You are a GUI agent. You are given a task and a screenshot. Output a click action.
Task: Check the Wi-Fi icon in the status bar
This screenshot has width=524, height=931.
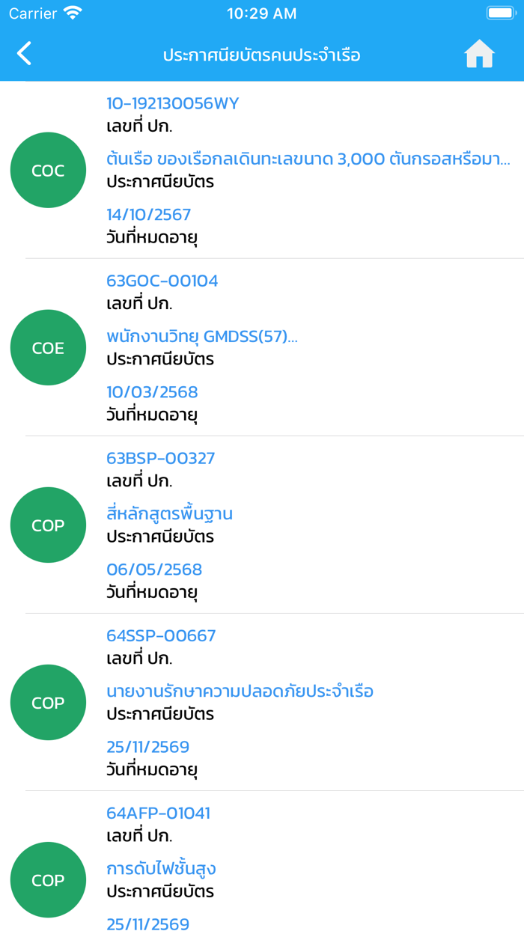click(x=73, y=13)
